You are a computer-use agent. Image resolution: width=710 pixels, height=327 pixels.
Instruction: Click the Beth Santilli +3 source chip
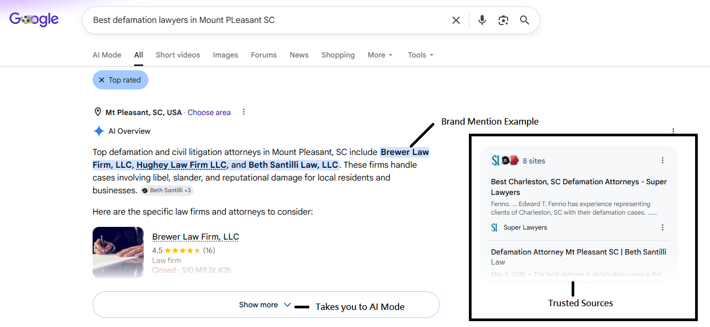[x=167, y=190]
